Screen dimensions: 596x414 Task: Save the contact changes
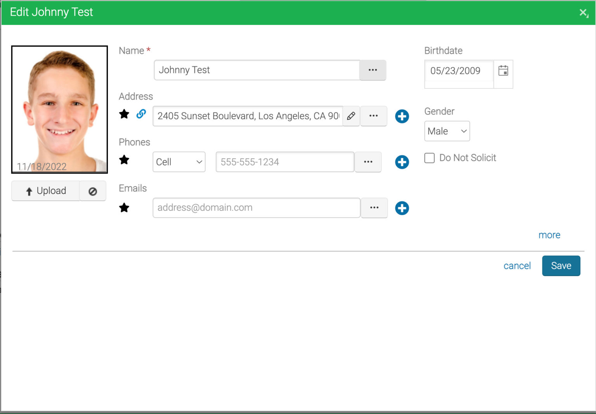[561, 266]
